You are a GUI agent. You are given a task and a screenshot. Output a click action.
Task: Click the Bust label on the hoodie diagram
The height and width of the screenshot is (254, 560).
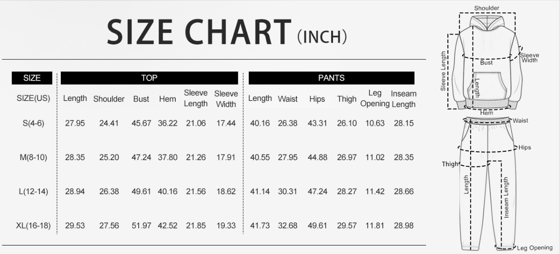(486, 63)
